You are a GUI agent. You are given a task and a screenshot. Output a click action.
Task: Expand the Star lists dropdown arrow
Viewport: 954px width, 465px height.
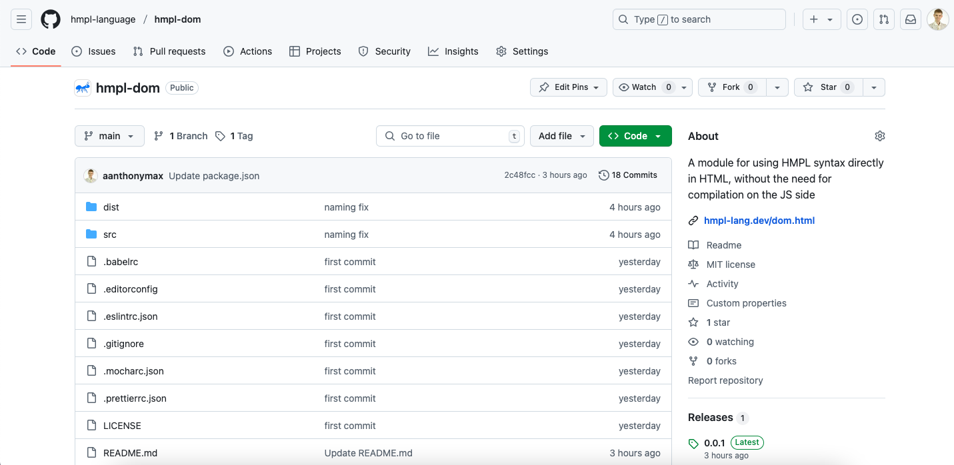(x=874, y=87)
